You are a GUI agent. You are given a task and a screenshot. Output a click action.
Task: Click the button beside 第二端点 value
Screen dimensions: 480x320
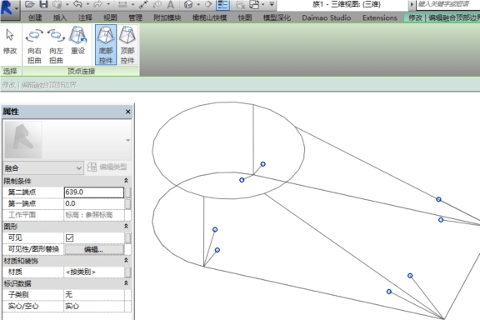coord(128,192)
